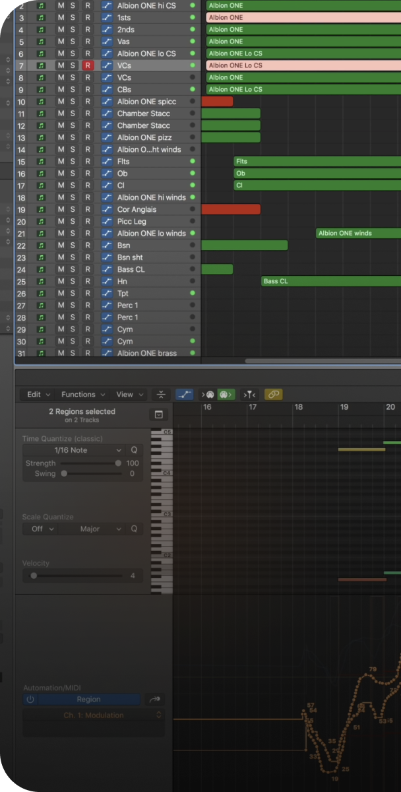Click the automation icon on the Bass CL track

(107, 269)
